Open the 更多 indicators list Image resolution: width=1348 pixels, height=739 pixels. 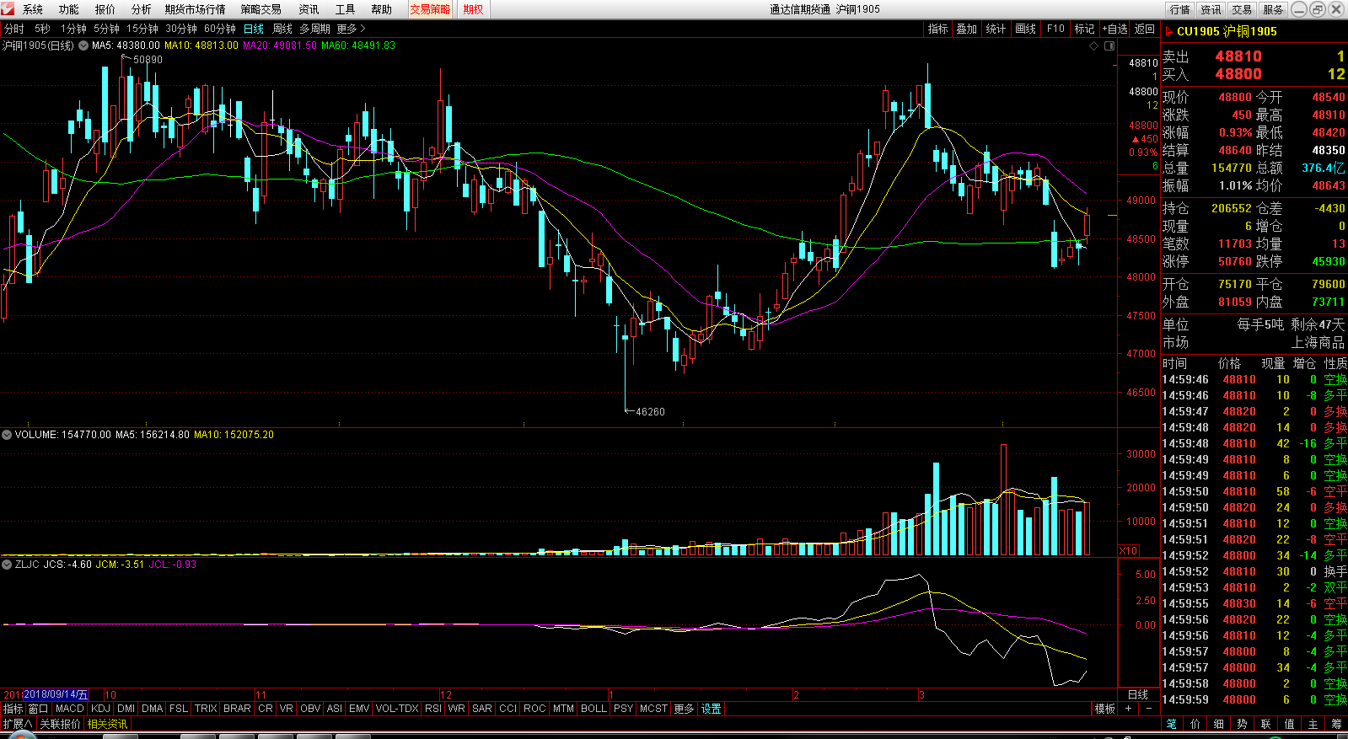coord(684,709)
